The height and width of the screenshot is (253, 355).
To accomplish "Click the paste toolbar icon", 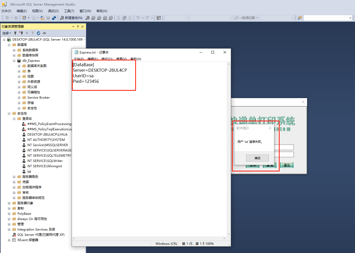I will click(x=130, y=18).
